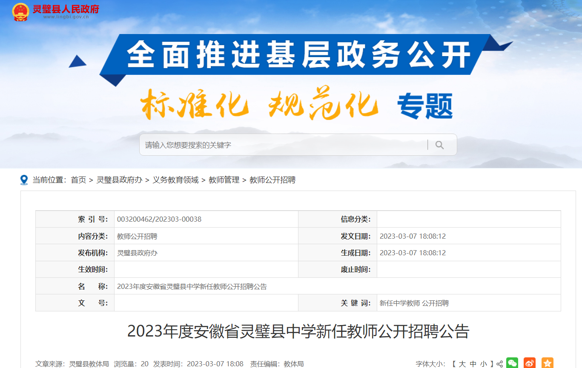Click 灵璧县人民政府 site title
The height and width of the screenshot is (368, 582).
pyautogui.click(x=66, y=9)
